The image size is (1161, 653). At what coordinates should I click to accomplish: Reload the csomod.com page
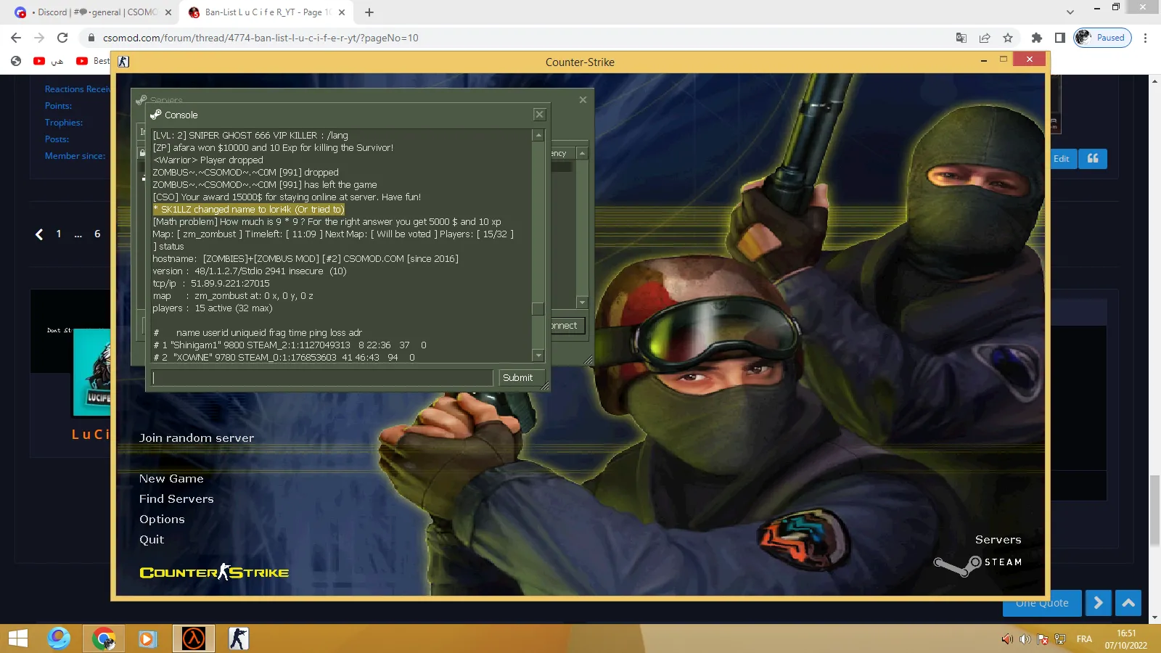coord(62,38)
